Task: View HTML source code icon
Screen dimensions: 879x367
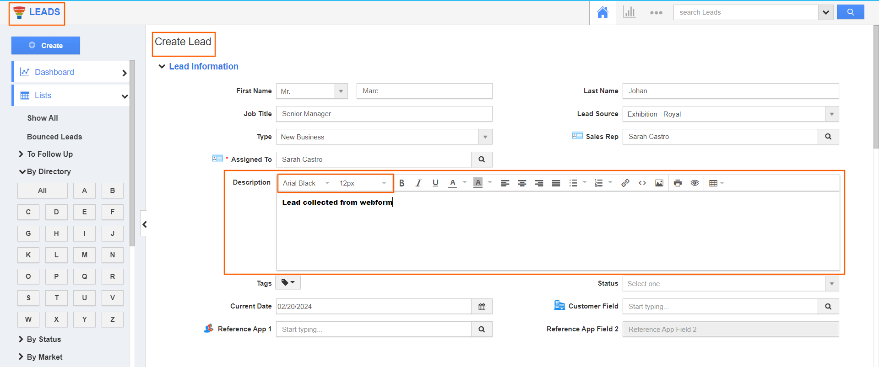Action: [x=642, y=183]
